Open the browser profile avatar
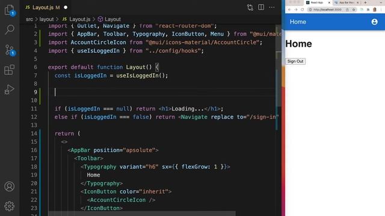This screenshot has width=385, height=216. coord(375,10)
